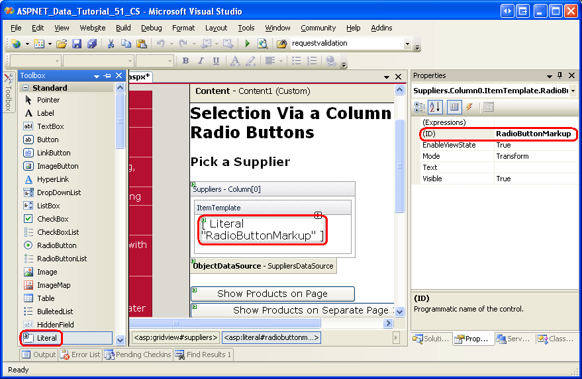Select the Alphabetical sort icon in Properties
The image size is (582, 379).
click(x=435, y=106)
